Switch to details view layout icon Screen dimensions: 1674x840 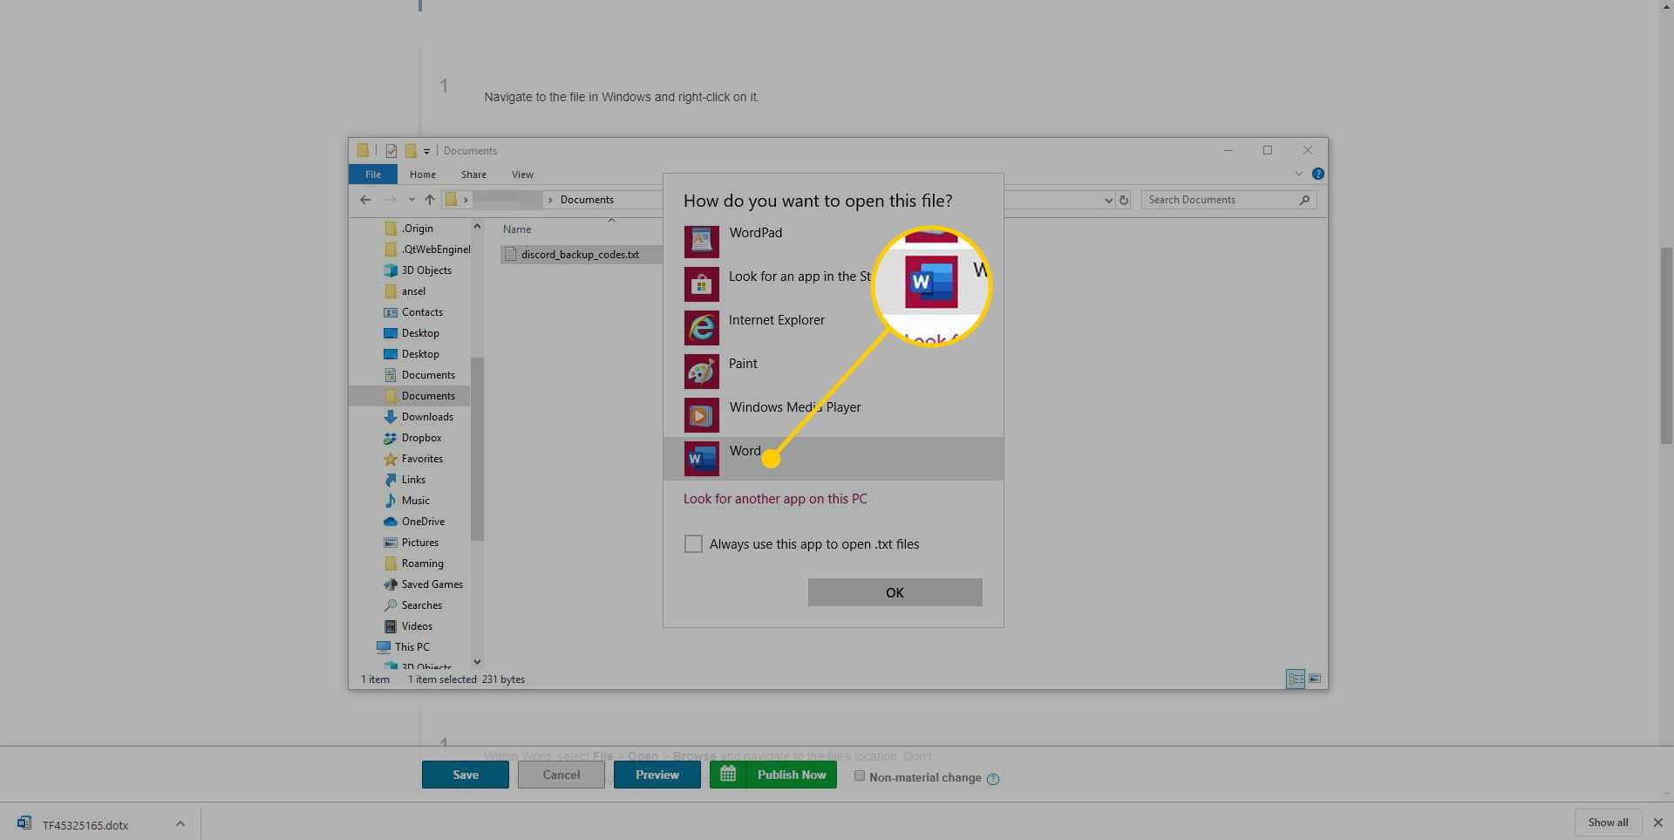pyautogui.click(x=1296, y=679)
